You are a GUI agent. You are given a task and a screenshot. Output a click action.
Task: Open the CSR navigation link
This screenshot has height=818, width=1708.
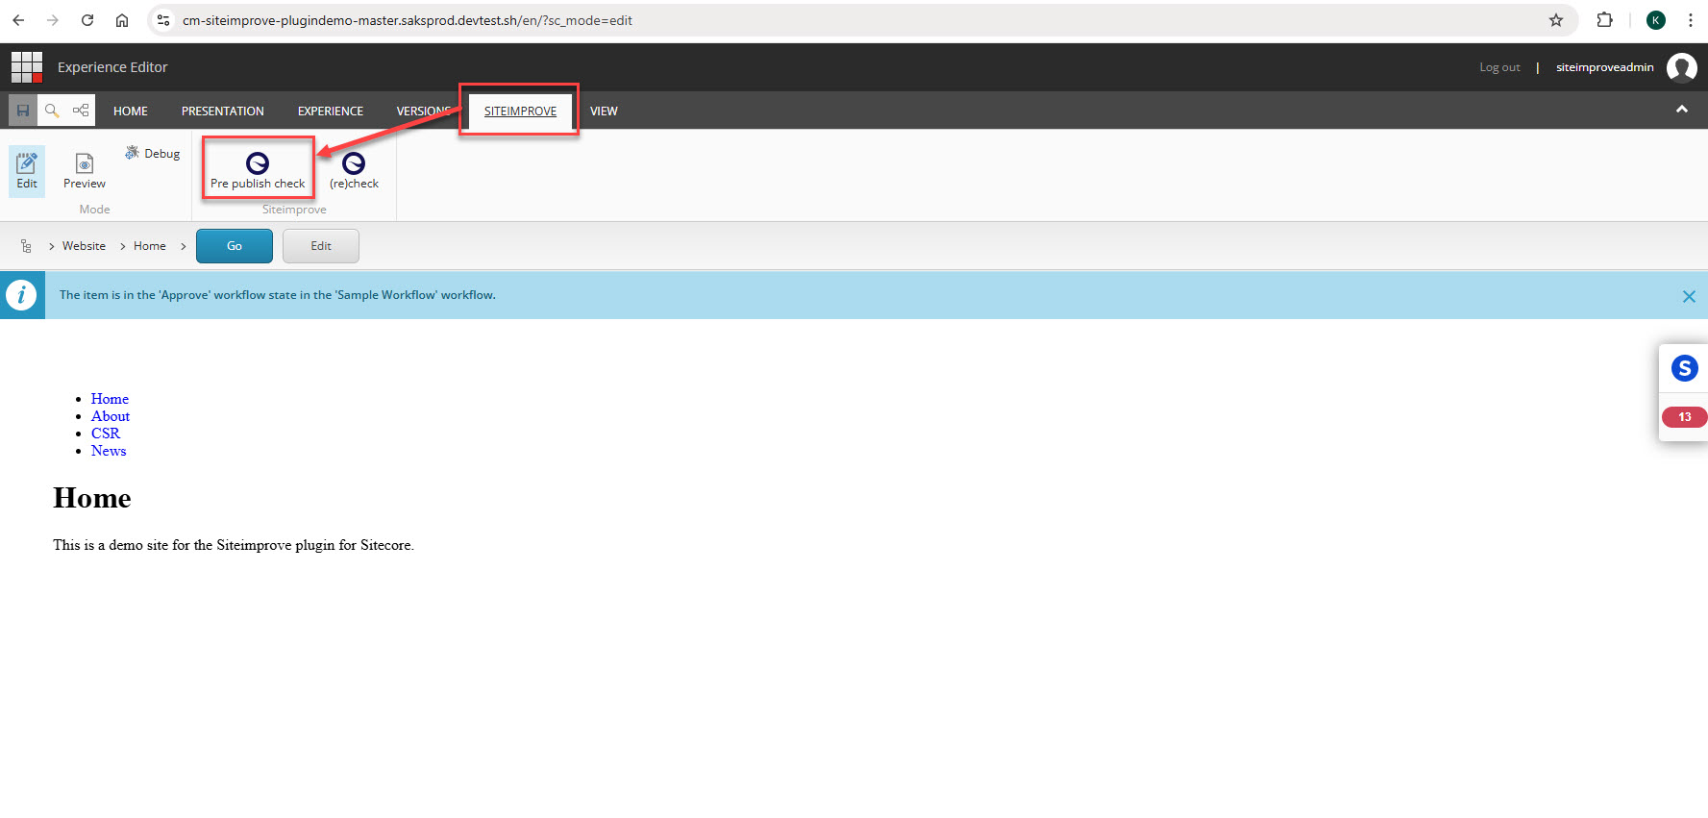pos(106,434)
